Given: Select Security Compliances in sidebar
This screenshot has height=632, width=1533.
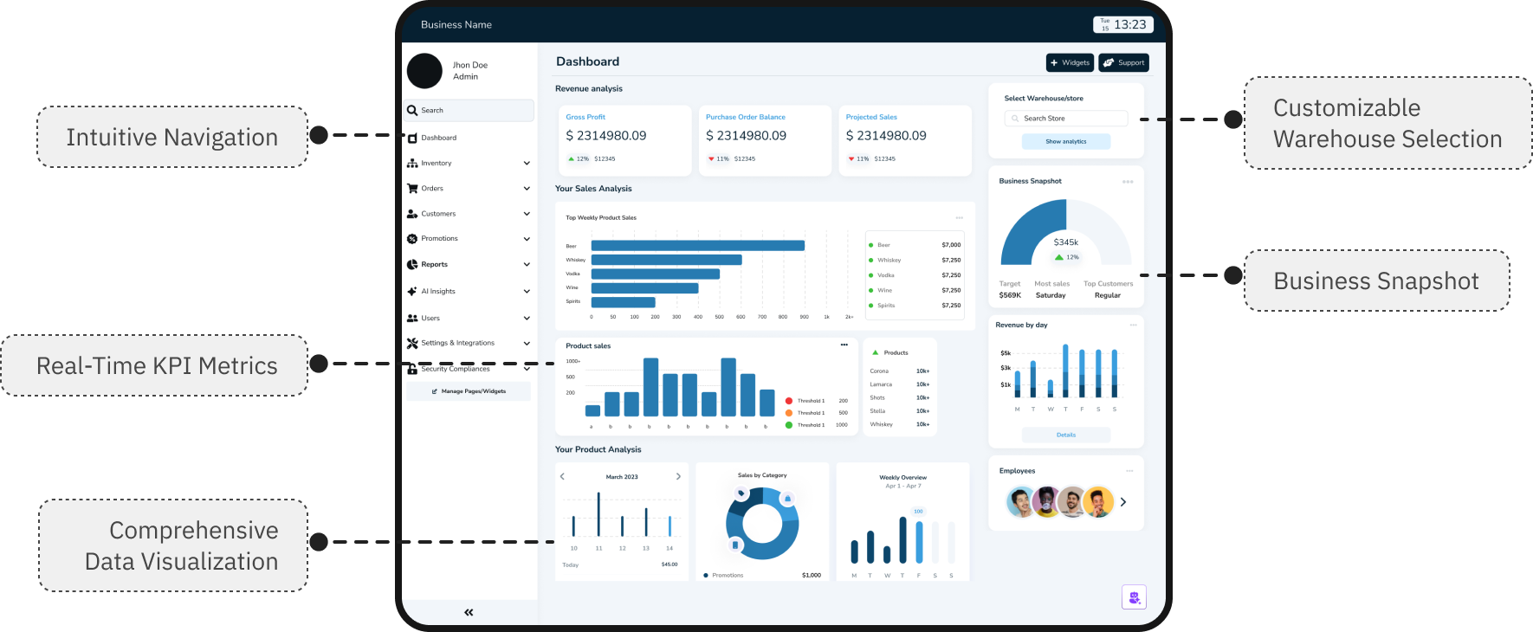Looking at the screenshot, I should point(456,370).
